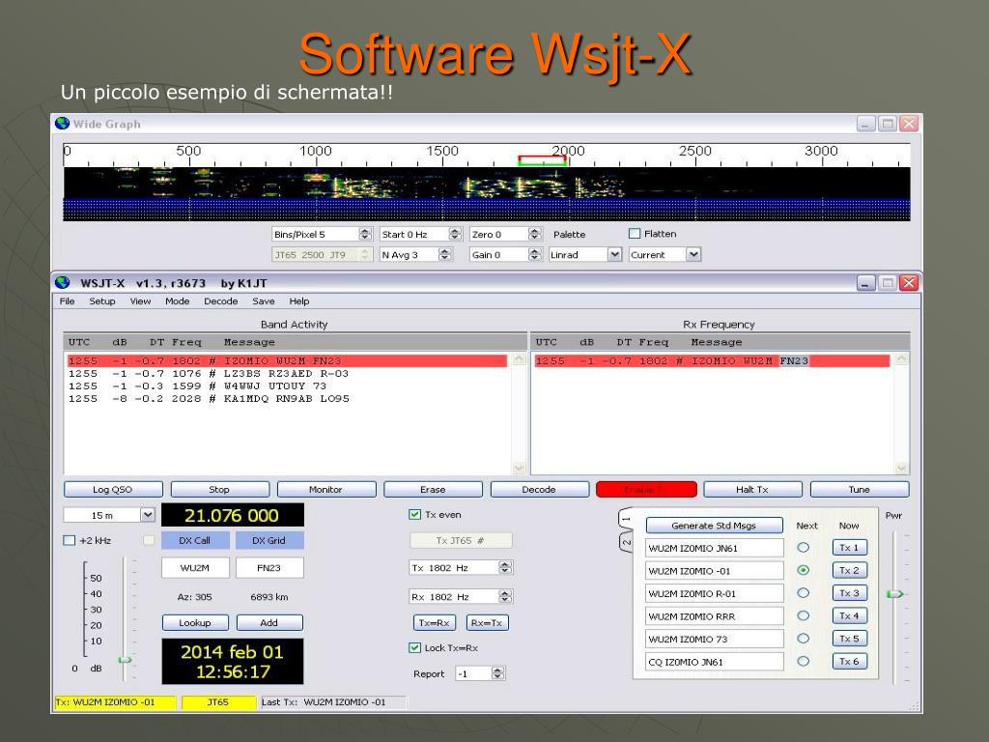Image resolution: width=989 pixels, height=742 pixels.
Task: Select the W4WWJ UT0UY 73 decode row
Action: [x=286, y=386]
